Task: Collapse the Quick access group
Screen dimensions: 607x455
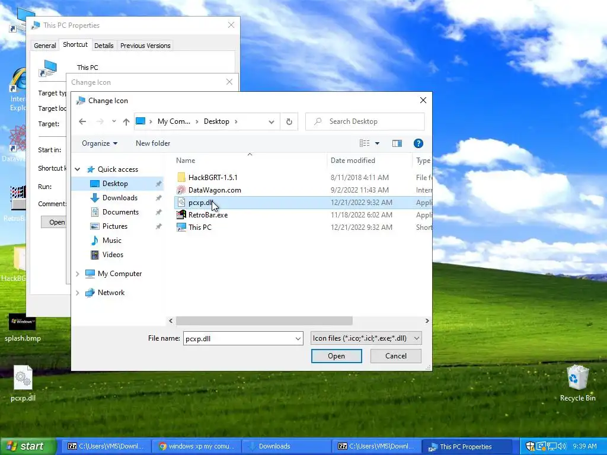Action: tap(78, 169)
